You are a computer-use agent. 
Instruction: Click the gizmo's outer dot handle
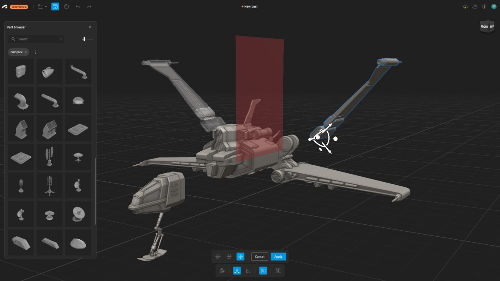click(x=335, y=139)
